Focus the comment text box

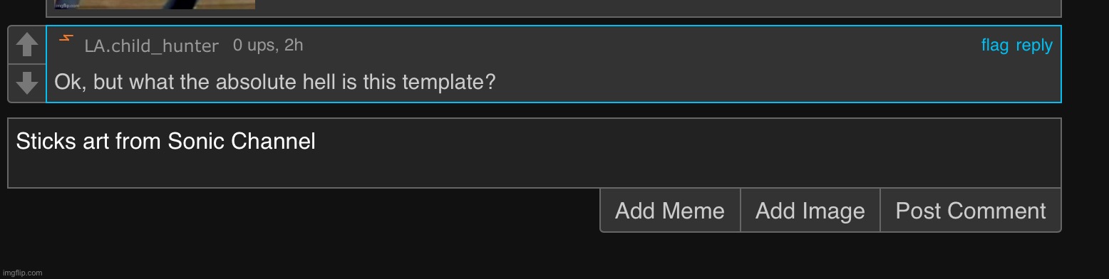[x=535, y=153]
